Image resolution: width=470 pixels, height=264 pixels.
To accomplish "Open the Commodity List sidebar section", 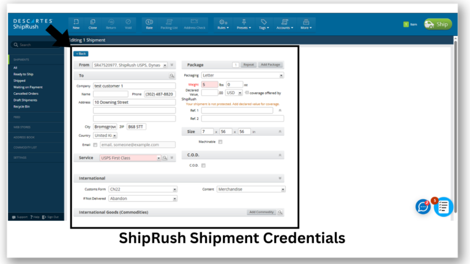I will click(x=25, y=147).
